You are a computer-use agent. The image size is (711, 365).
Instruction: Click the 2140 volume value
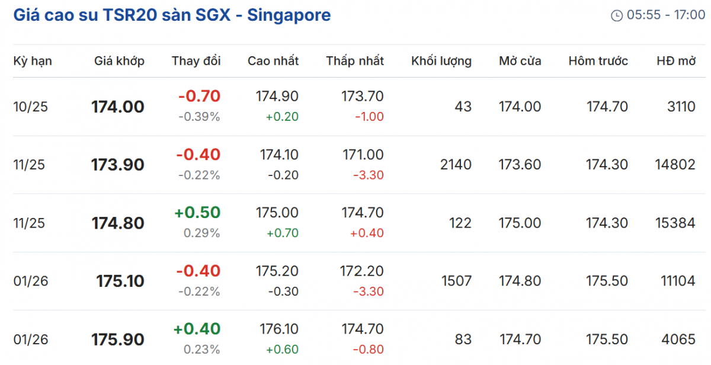click(456, 165)
